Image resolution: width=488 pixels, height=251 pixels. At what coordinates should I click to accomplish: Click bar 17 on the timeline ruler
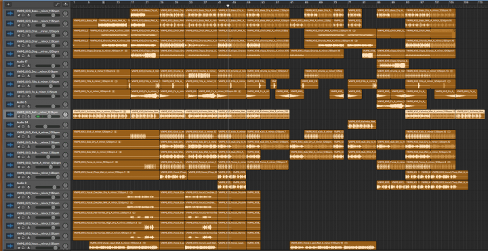point(132,3)
